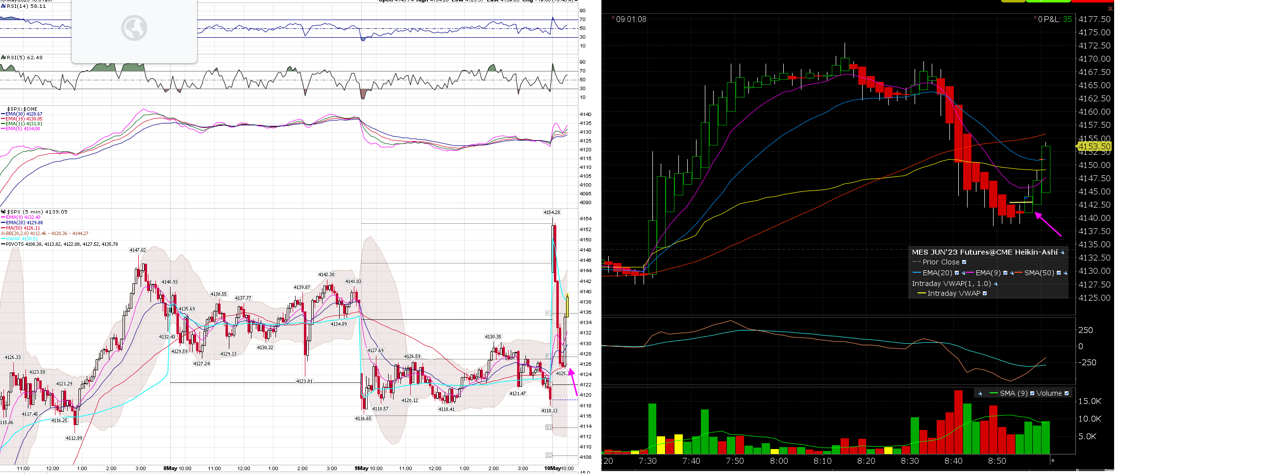The image size is (1269, 475).
Task: Click the P&L value 35
Action: click(1067, 20)
